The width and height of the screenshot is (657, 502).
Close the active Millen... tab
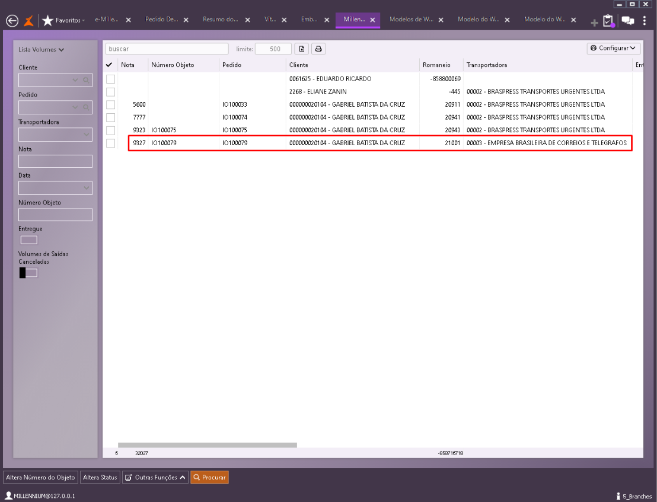372,20
